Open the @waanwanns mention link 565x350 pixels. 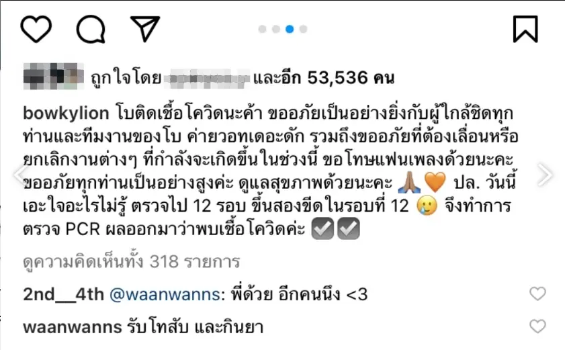click(167, 295)
